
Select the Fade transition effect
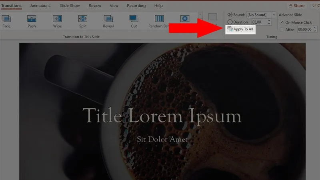click(x=6, y=20)
